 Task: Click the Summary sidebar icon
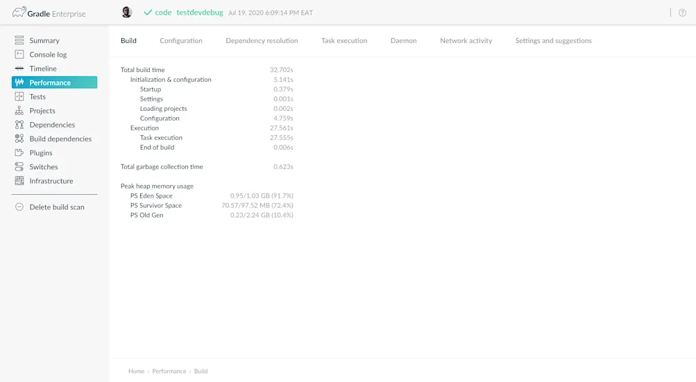[x=19, y=40]
